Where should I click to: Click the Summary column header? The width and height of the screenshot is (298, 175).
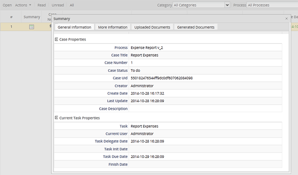tap(32, 17)
